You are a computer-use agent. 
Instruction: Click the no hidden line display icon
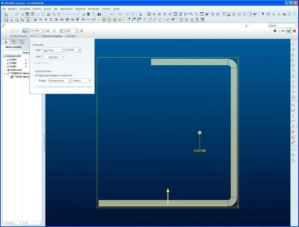click(244, 14)
